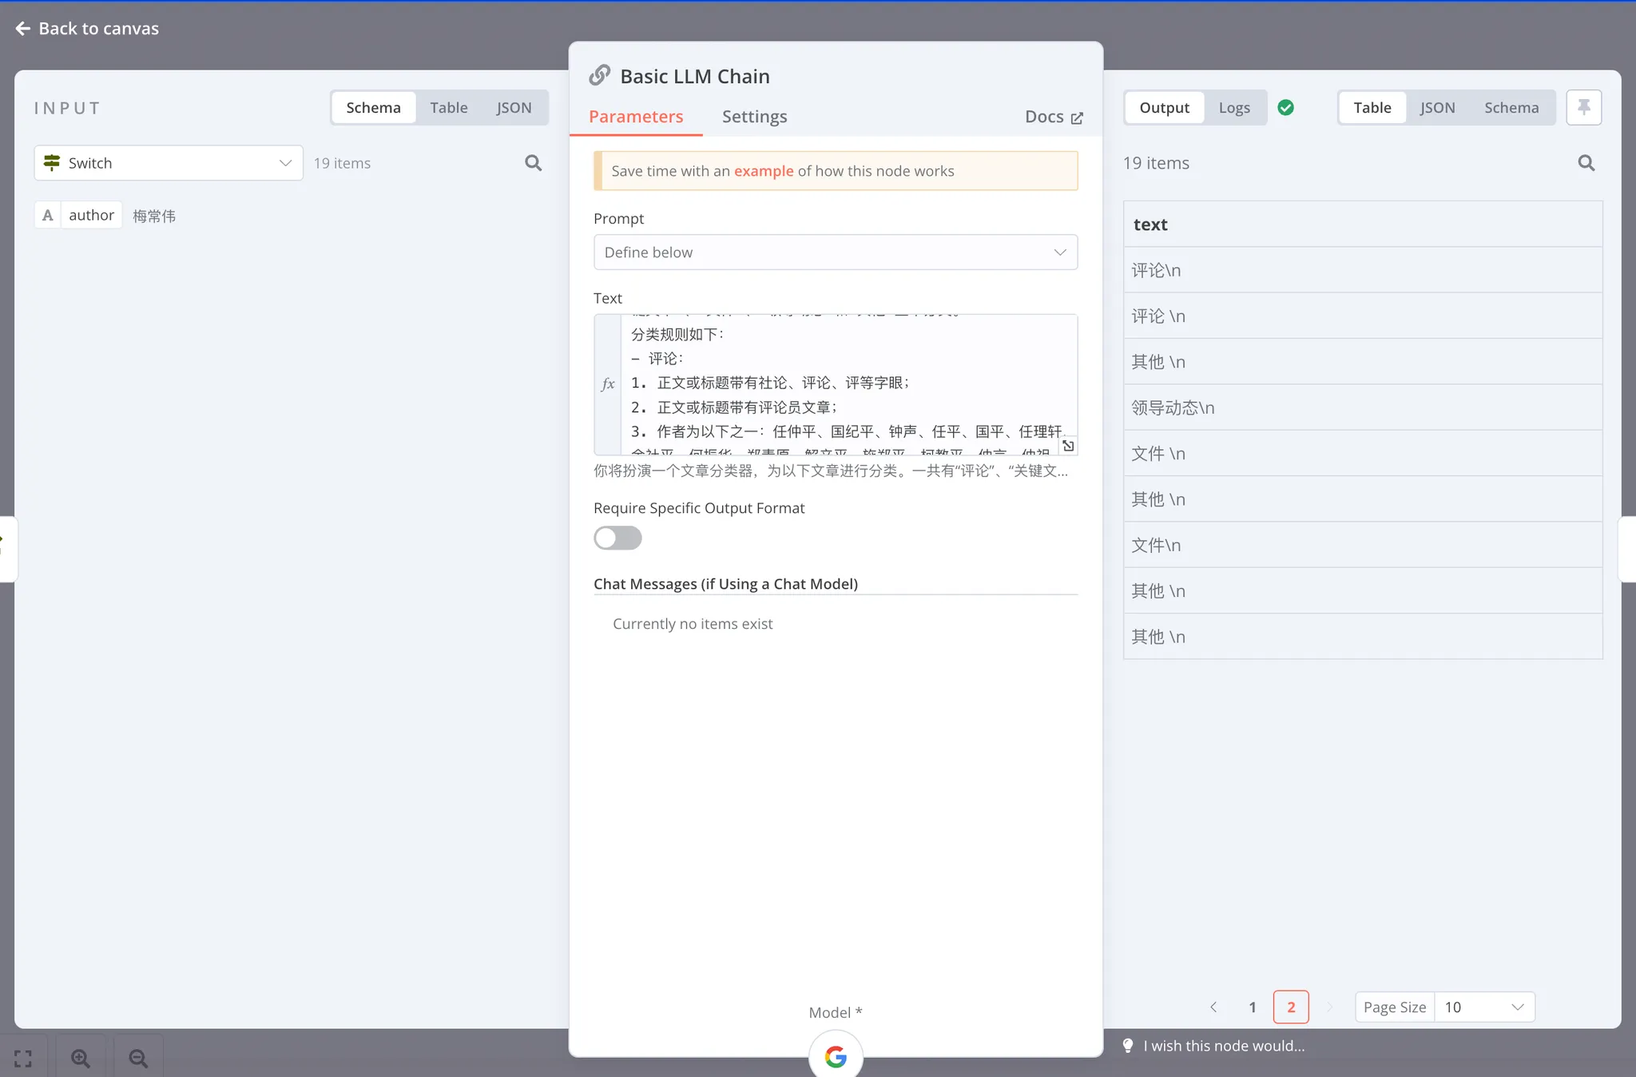1636x1077 pixels.
Task: Click the zoom out magnifier icon
Action: [x=138, y=1059]
